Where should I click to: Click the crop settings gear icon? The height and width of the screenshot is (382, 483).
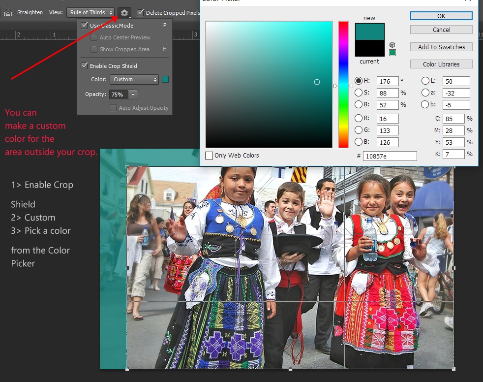coord(124,12)
